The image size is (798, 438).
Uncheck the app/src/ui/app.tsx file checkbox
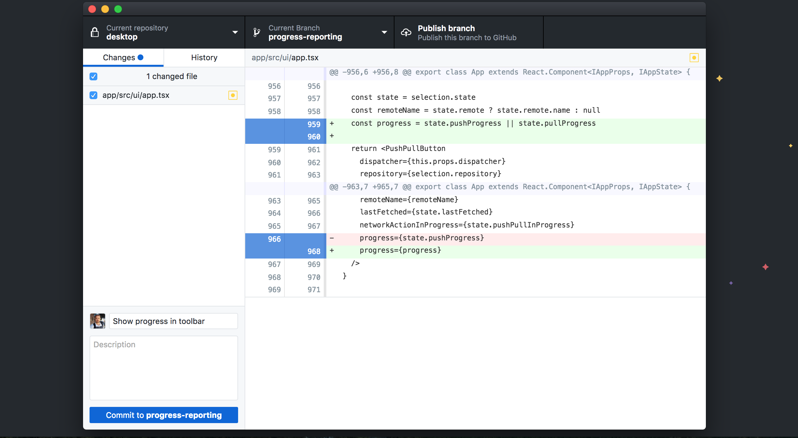click(x=93, y=95)
